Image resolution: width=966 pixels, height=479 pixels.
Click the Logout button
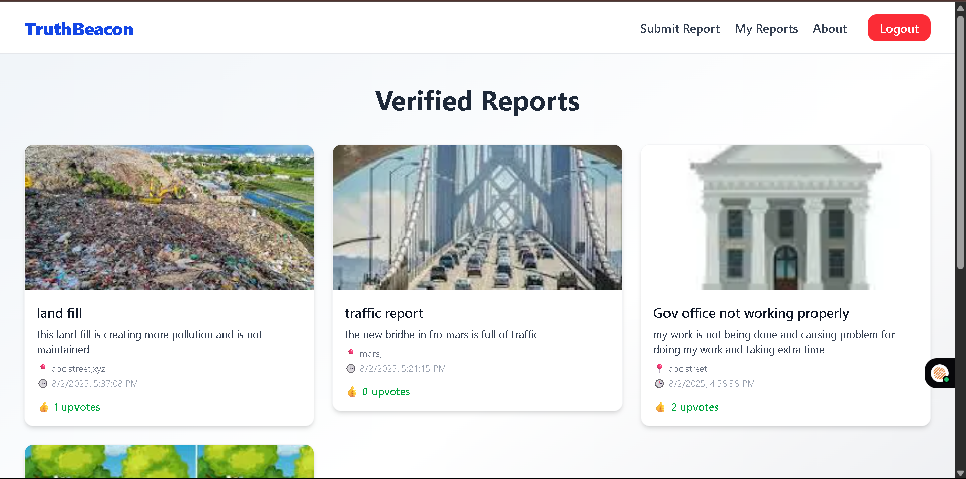coord(899,28)
